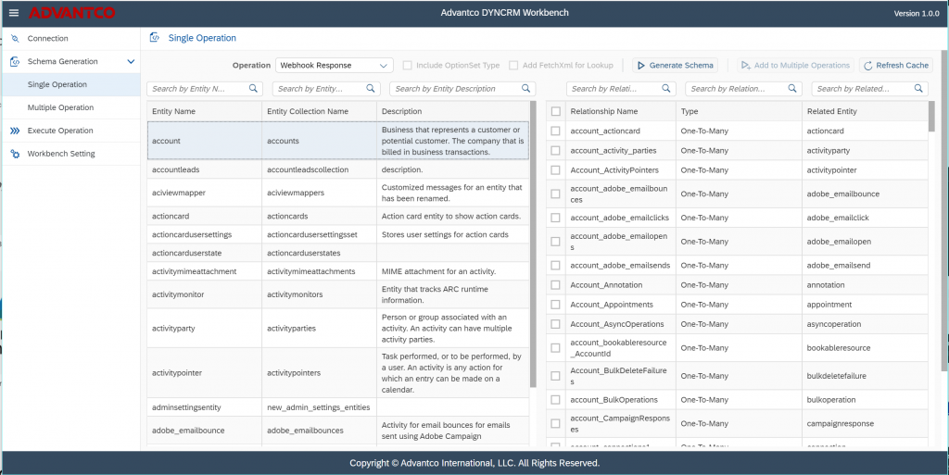The height and width of the screenshot is (475, 949).
Task: Click the relationship Type column header
Action: click(x=739, y=111)
